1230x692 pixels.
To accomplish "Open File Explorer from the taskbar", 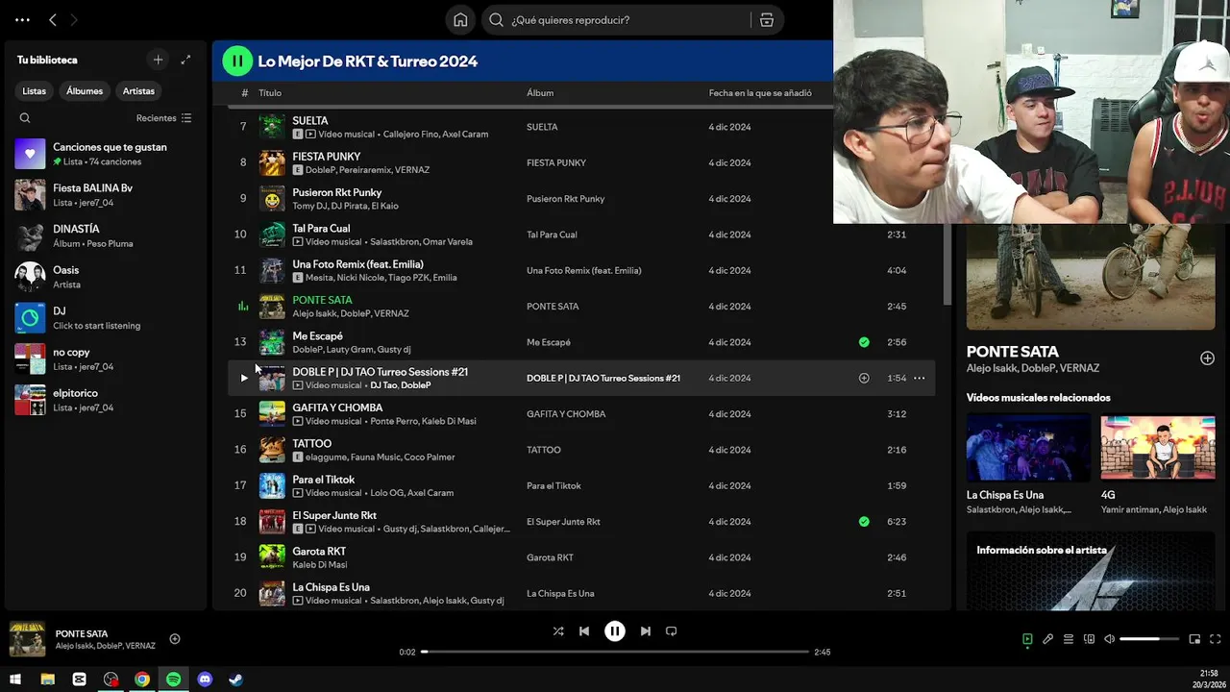I will (47, 680).
